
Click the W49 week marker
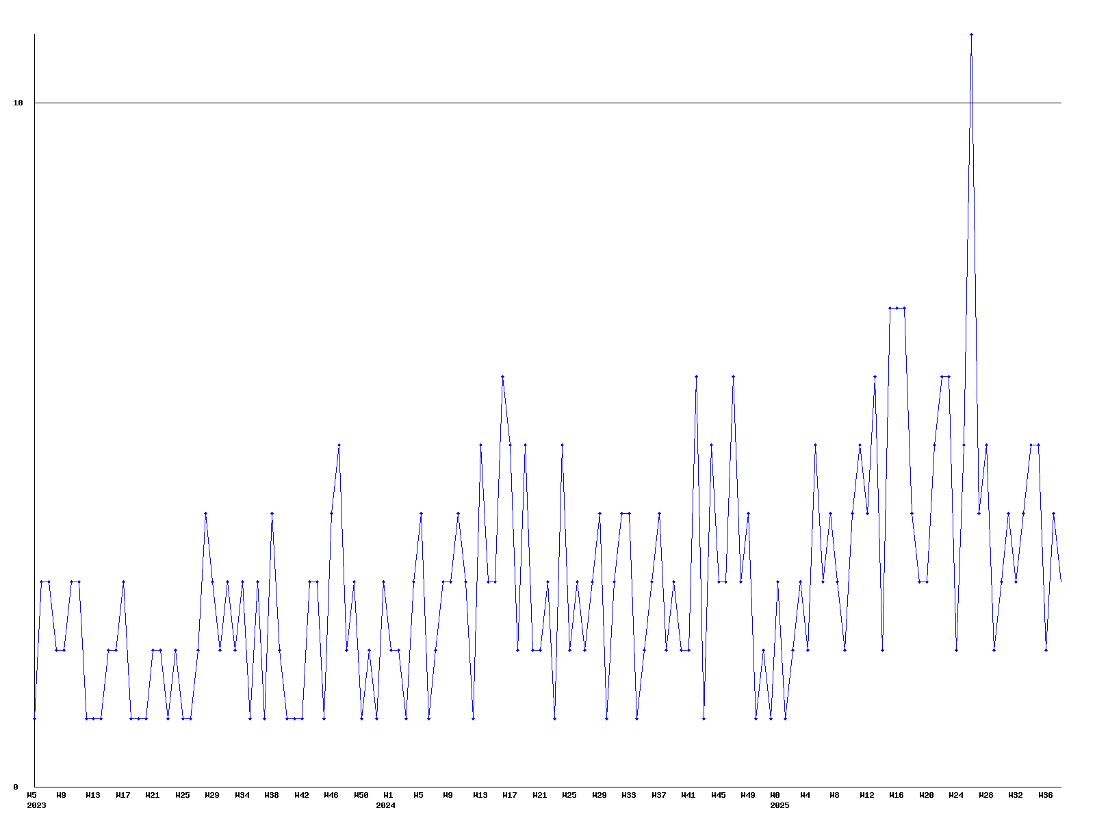point(748,796)
